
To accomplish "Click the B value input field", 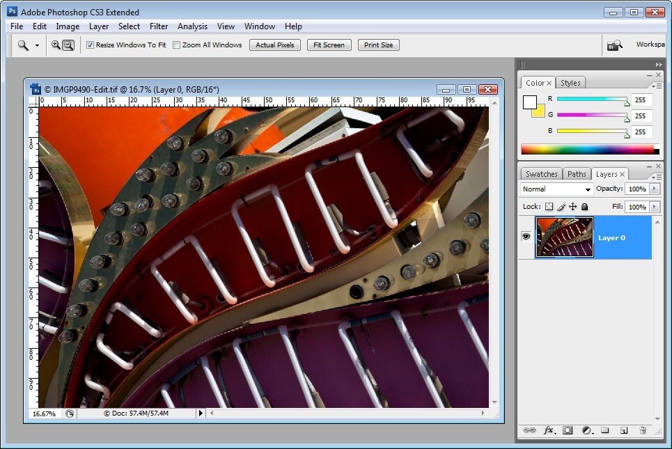I will [641, 132].
